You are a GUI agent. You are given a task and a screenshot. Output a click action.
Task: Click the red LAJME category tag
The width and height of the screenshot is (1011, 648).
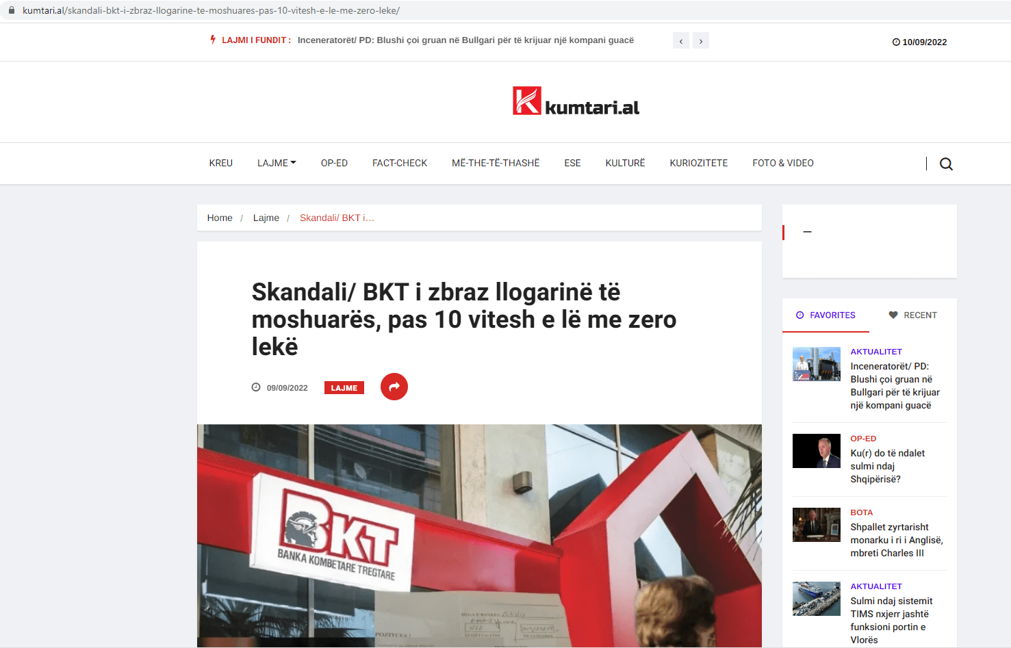coord(344,387)
